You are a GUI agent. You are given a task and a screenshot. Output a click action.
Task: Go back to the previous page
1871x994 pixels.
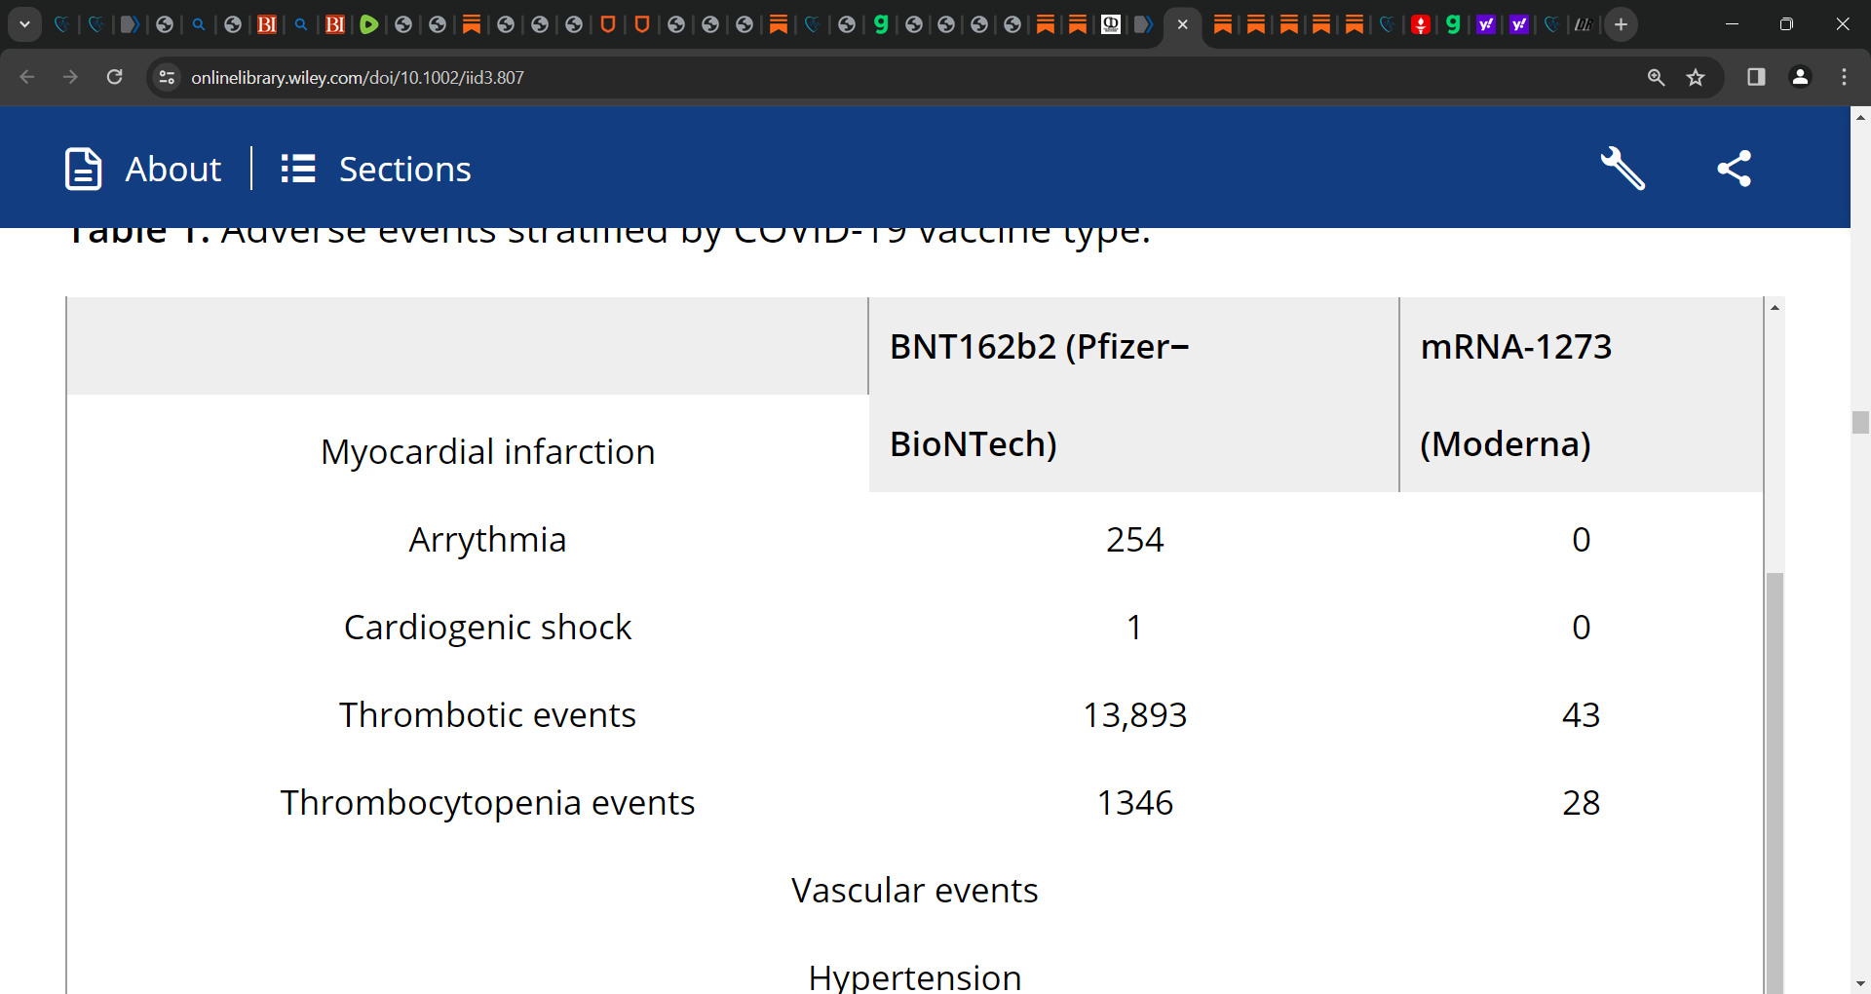click(27, 77)
